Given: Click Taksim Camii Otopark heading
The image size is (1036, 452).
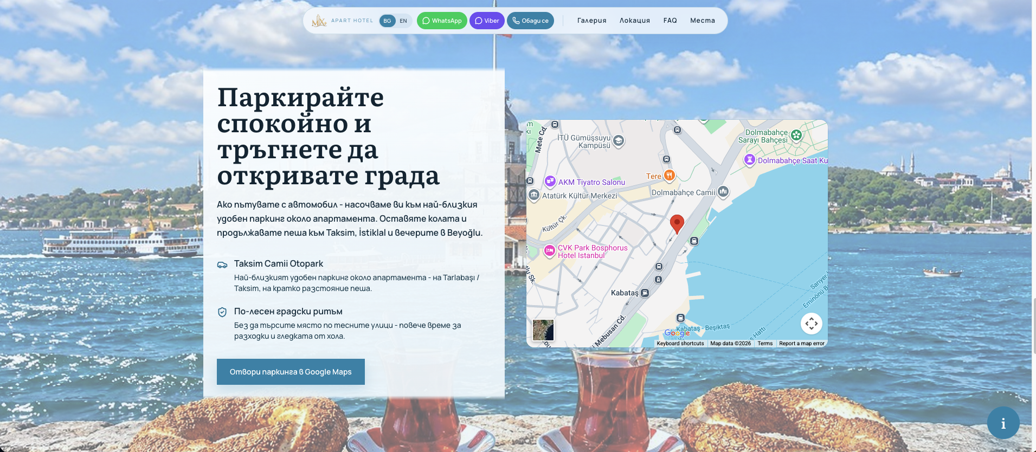Looking at the screenshot, I should pos(279,263).
